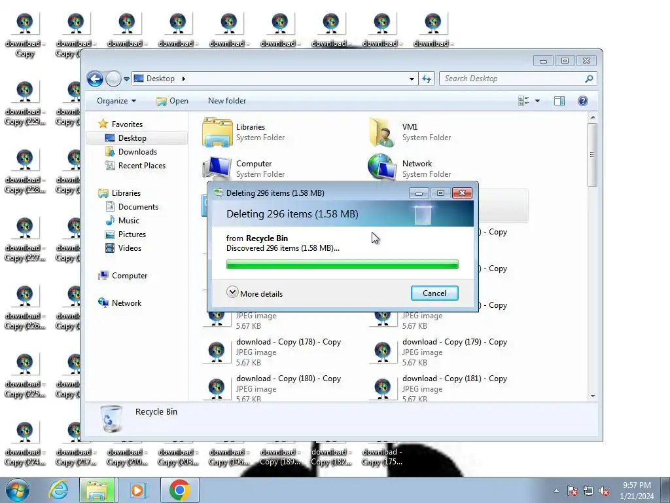Minimize the Deleting 296 items dialog
Viewport: 670px width, 503px height.
point(419,193)
